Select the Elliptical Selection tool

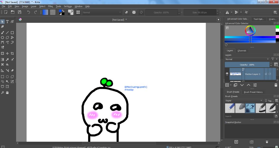click(x=7, y=77)
